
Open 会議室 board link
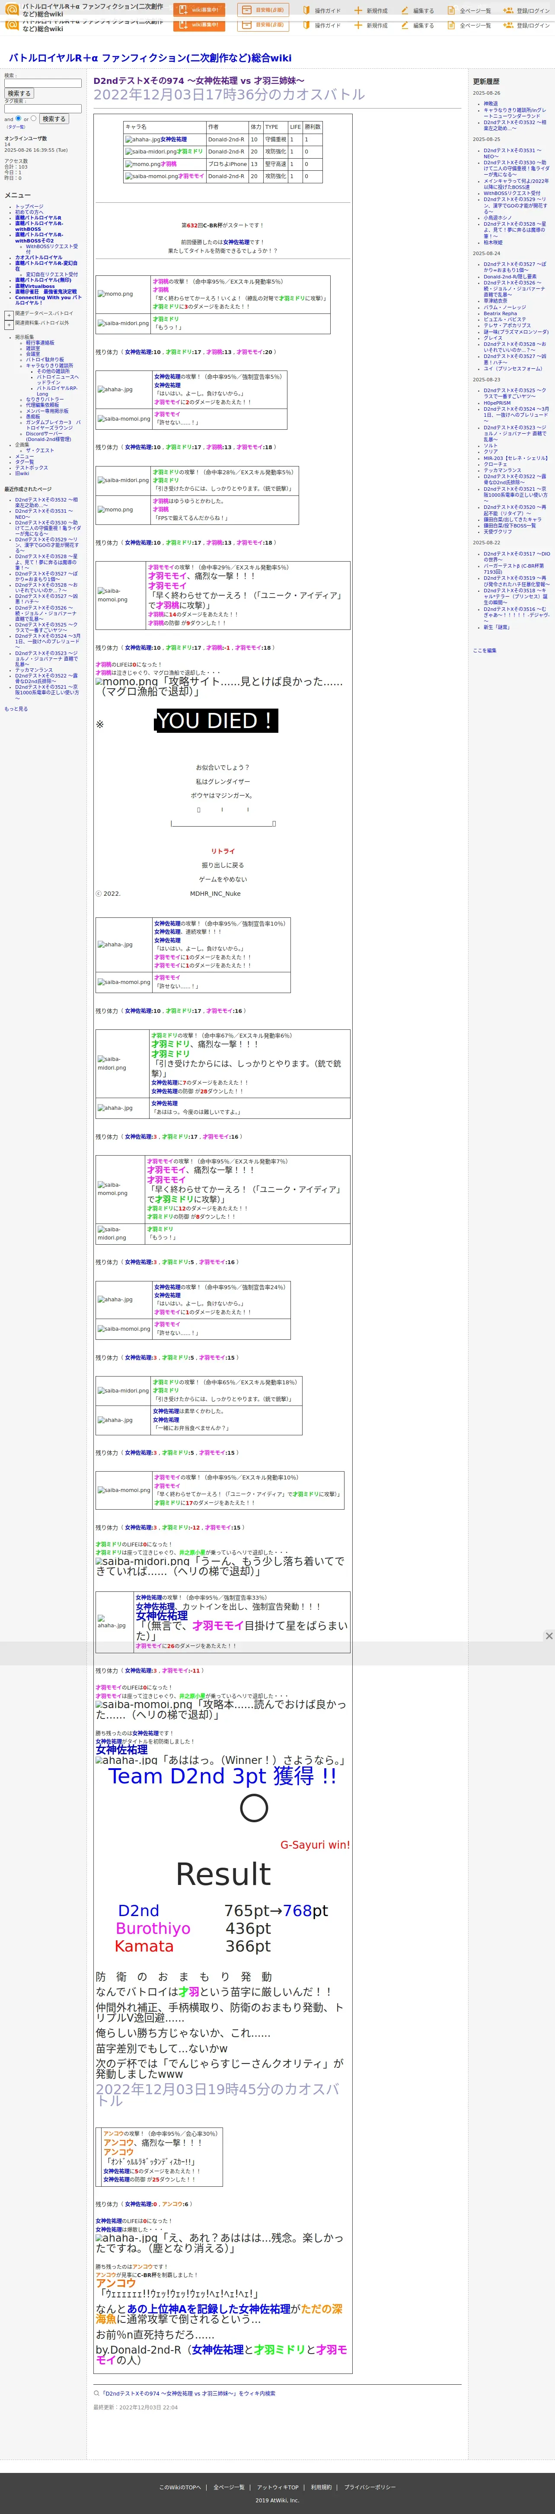[x=33, y=354]
